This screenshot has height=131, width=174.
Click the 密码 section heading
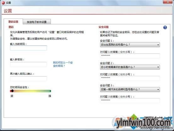(x=11, y=27)
